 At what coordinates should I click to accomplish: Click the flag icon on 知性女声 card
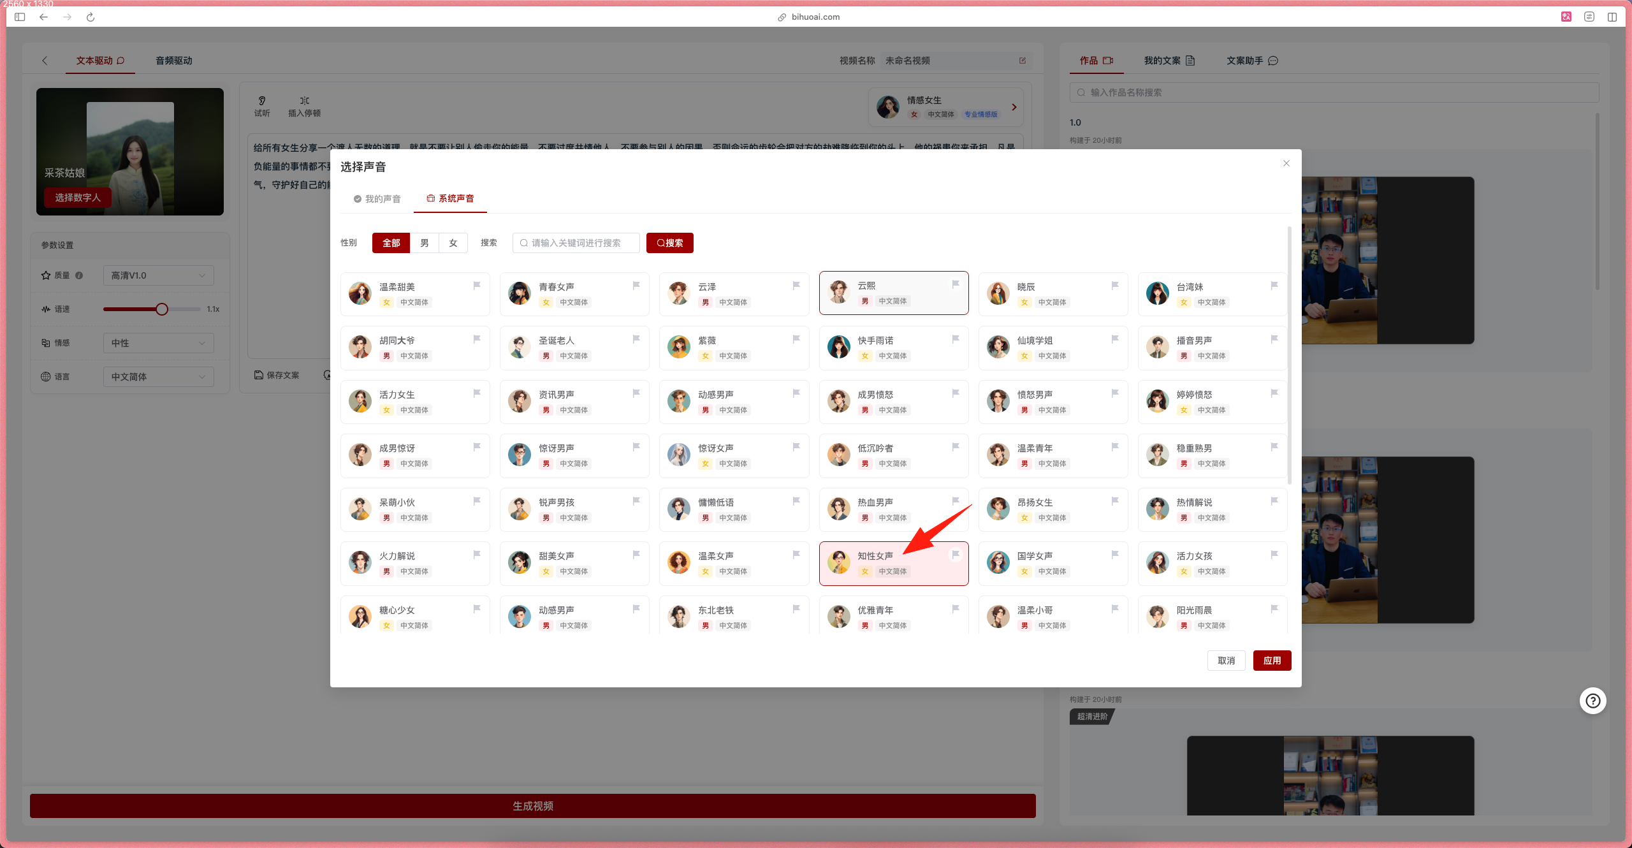[956, 554]
